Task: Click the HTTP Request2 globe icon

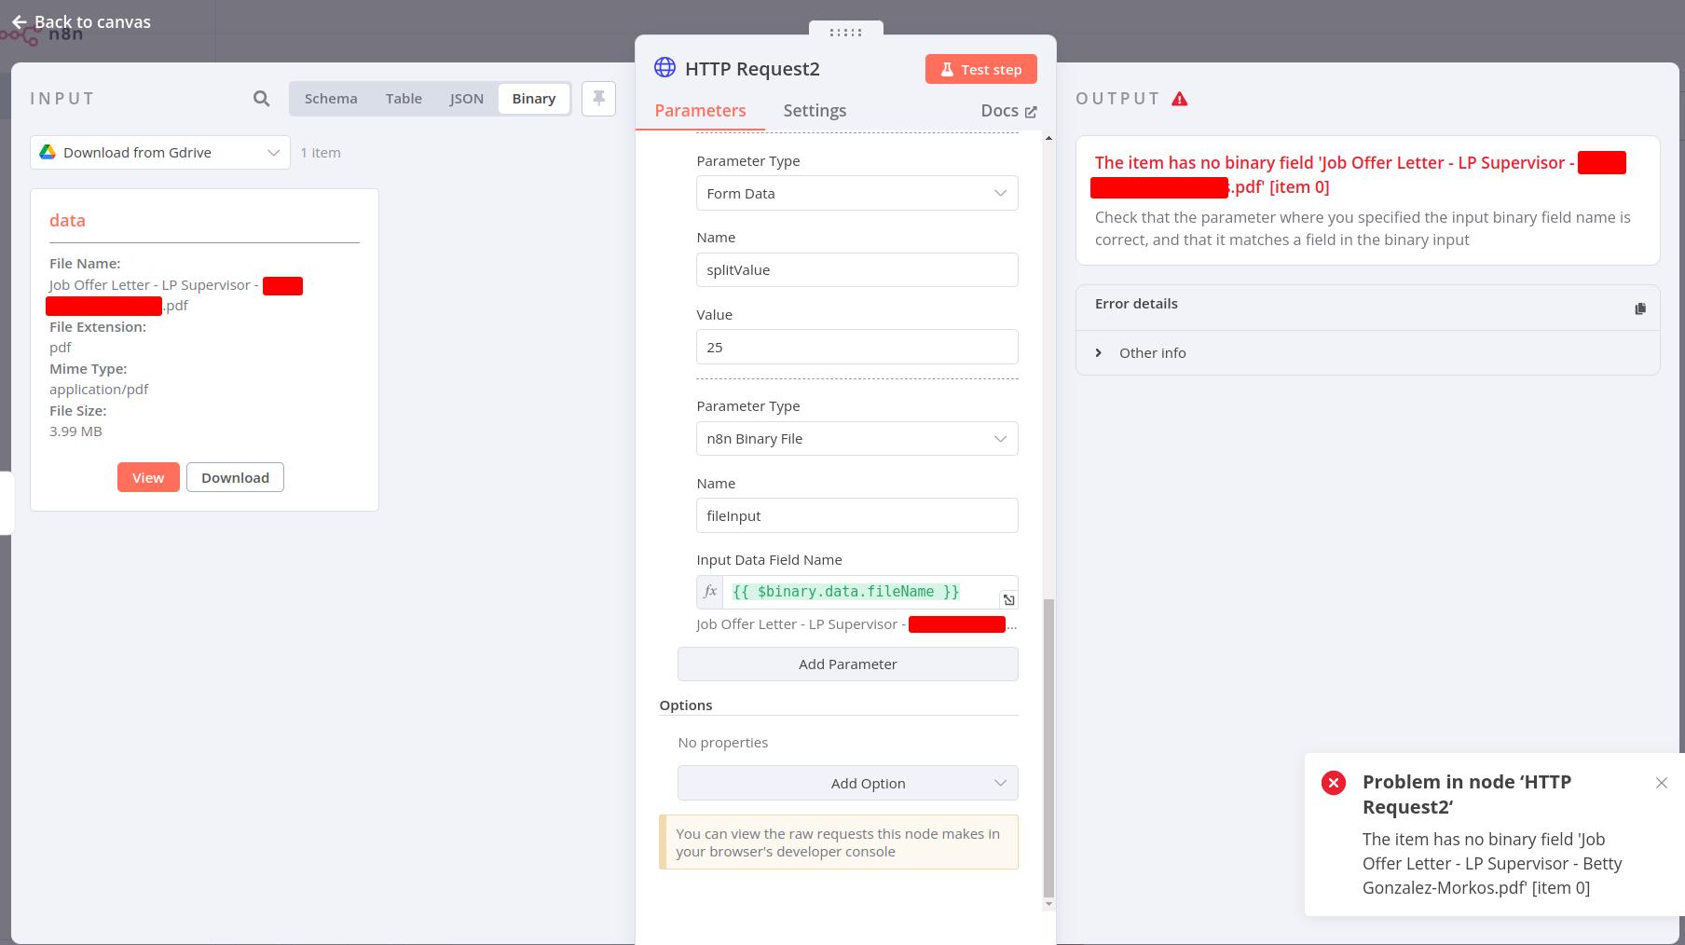Action: coord(664,67)
